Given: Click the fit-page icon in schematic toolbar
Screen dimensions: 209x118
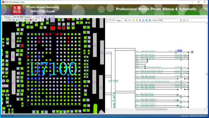Looking at the screenshot, I should pyautogui.click(x=143, y=20).
